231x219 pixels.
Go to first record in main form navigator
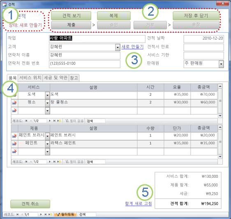(17, 214)
